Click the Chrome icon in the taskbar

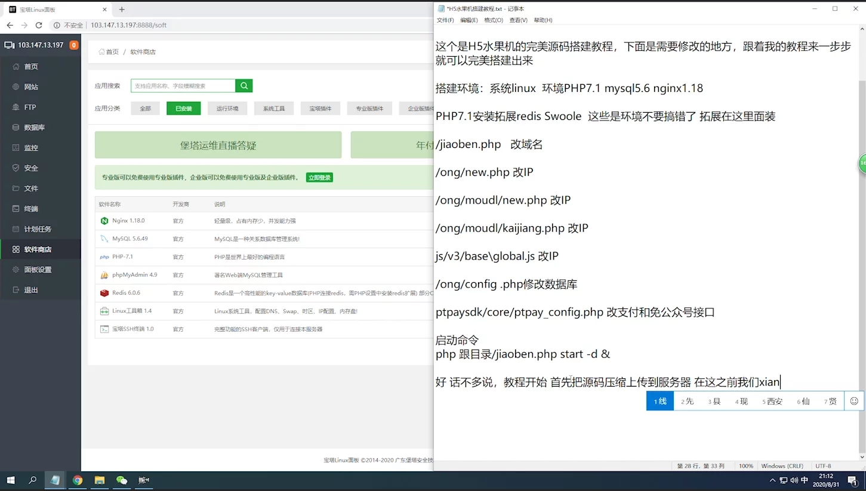coord(78,480)
